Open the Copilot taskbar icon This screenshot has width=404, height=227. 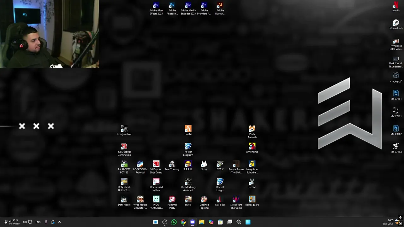pos(211,222)
